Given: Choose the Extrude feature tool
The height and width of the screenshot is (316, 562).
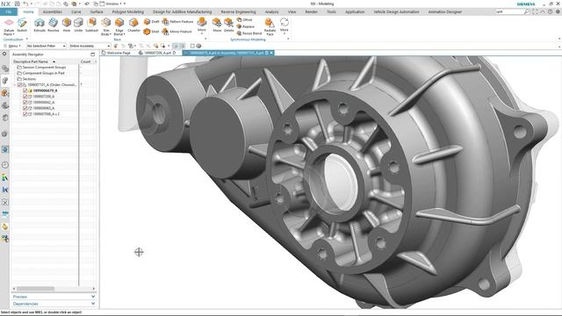Looking at the screenshot, I should (x=40, y=25).
